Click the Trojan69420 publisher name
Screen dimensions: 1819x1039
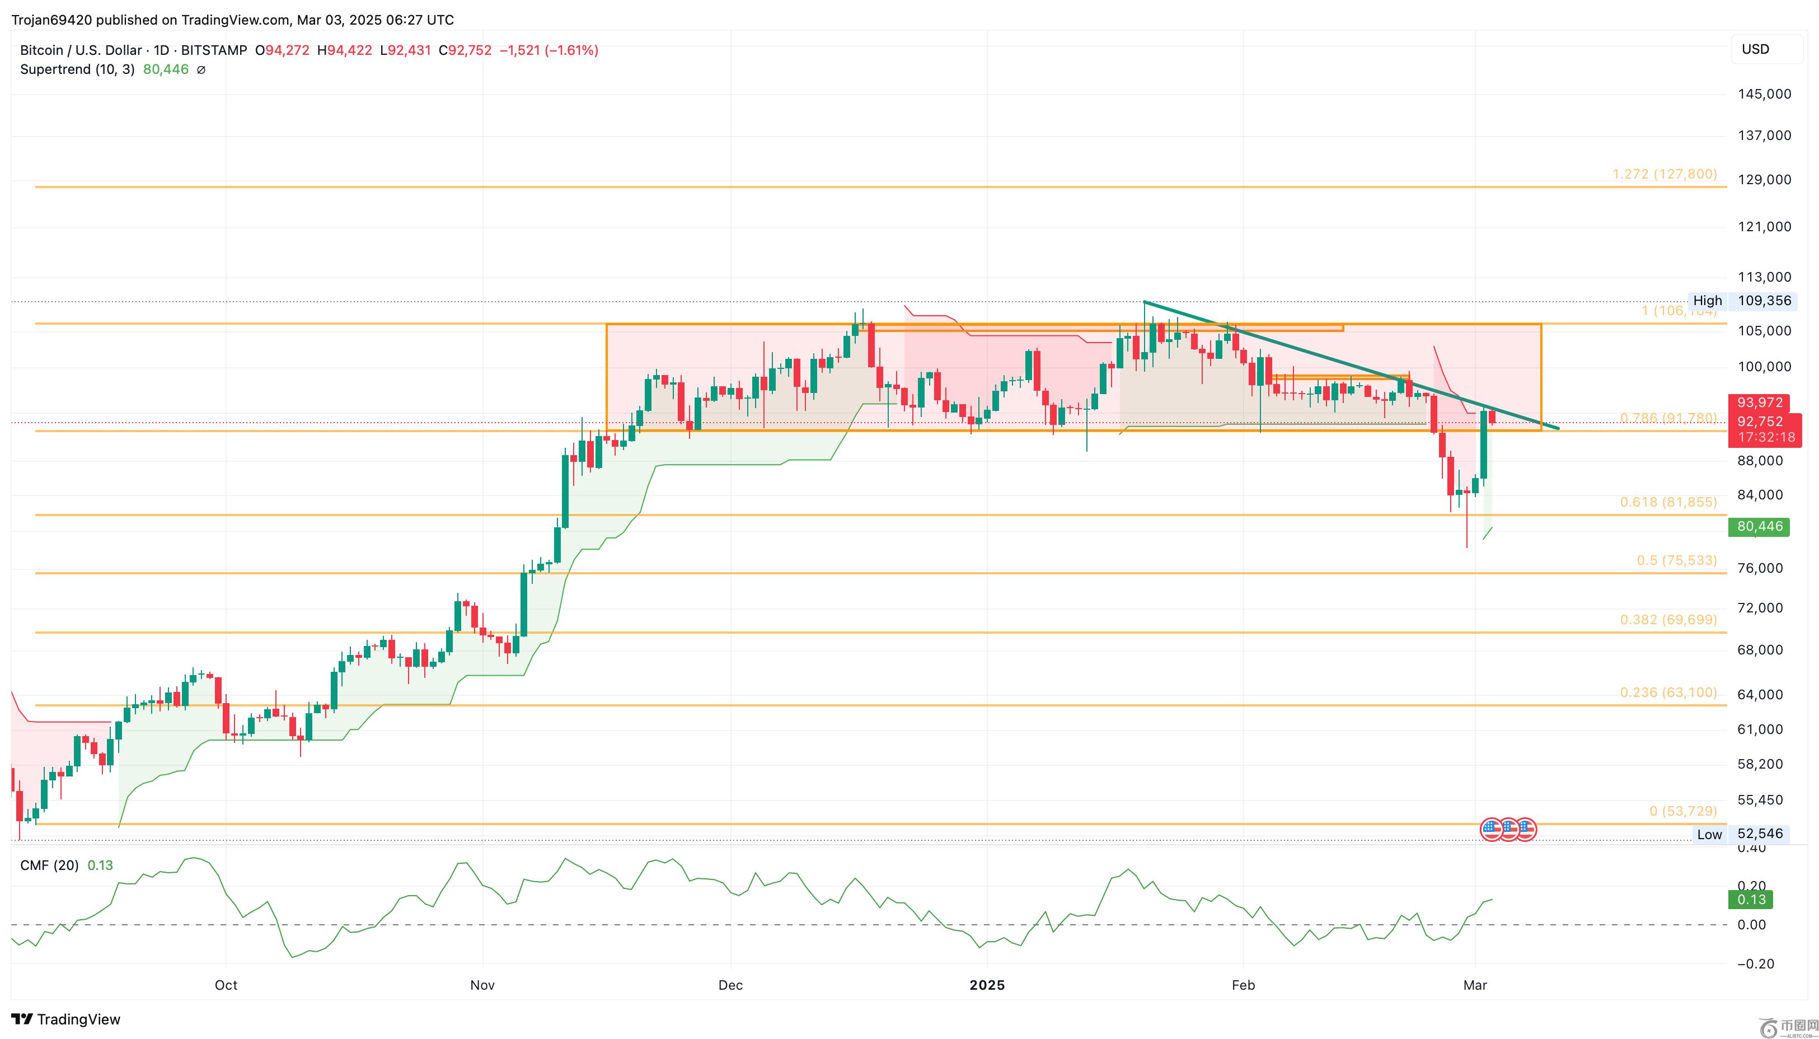coord(51,20)
